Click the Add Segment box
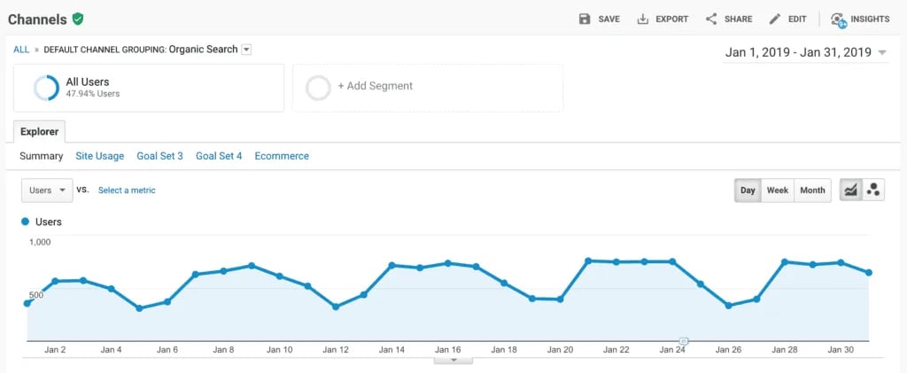Viewport: 907px width, 373px height. 427,87
